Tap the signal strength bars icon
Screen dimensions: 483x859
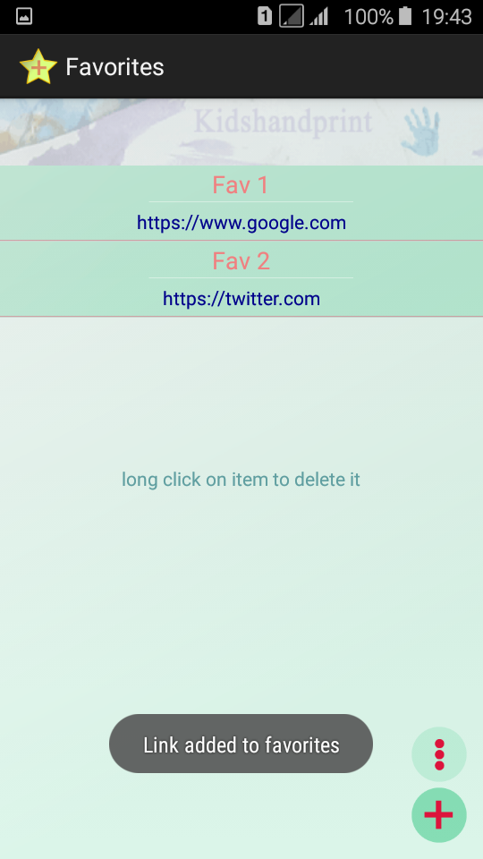(318, 16)
